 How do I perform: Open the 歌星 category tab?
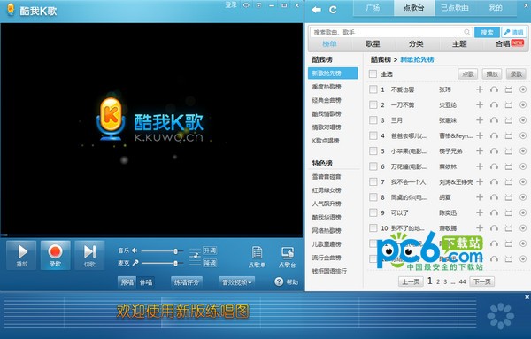click(373, 44)
